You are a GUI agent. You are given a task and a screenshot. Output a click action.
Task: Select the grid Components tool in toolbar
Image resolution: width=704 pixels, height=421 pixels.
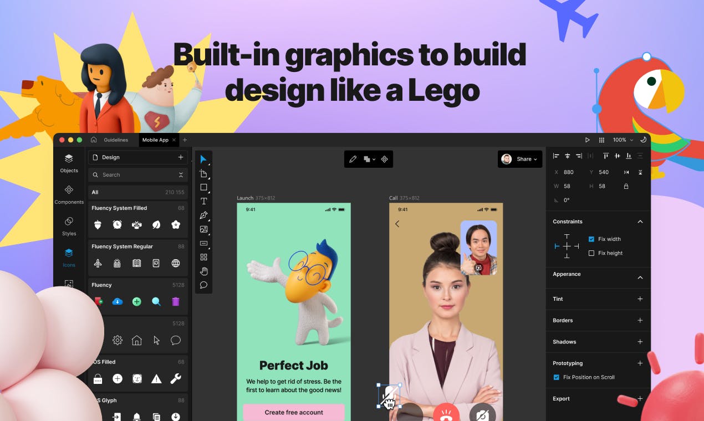point(203,257)
